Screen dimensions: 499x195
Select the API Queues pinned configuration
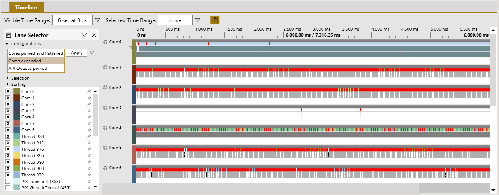point(36,68)
